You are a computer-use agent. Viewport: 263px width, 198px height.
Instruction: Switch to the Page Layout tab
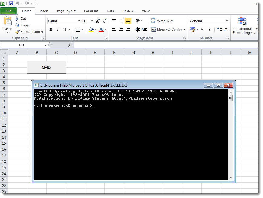pyautogui.click(x=66, y=11)
